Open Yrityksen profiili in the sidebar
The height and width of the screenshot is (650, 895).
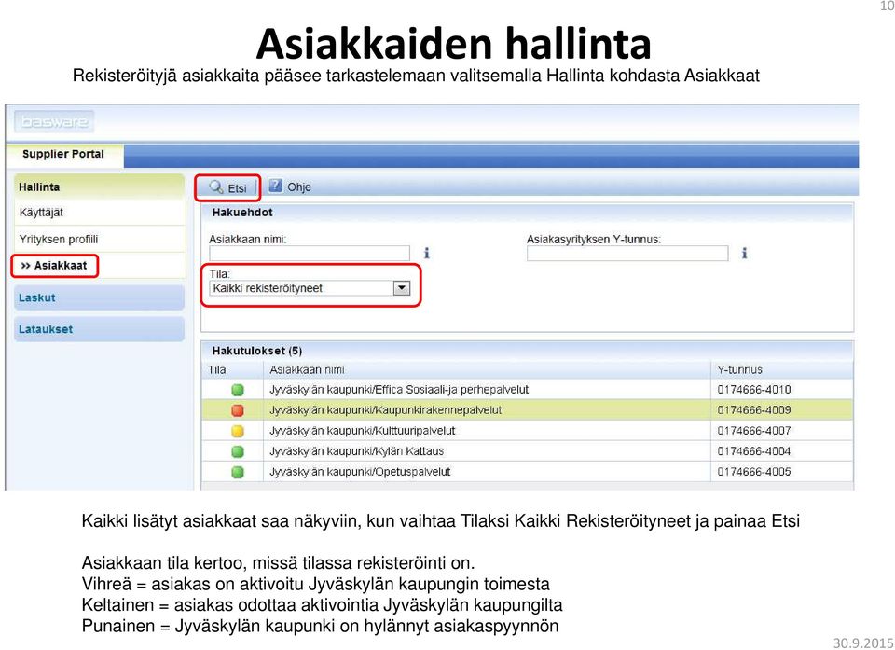point(99,239)
